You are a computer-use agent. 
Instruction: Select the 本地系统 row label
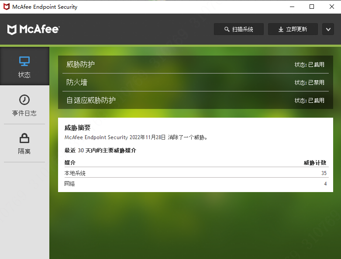coord(75,173)
